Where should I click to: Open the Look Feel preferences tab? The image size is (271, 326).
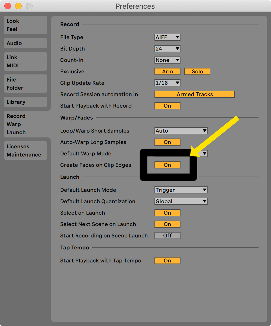click(25, 25)
